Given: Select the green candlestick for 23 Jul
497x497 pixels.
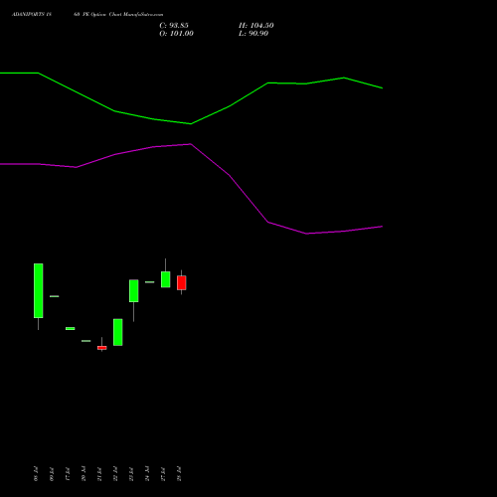Looking at the screenshot, I should [134, 291].
